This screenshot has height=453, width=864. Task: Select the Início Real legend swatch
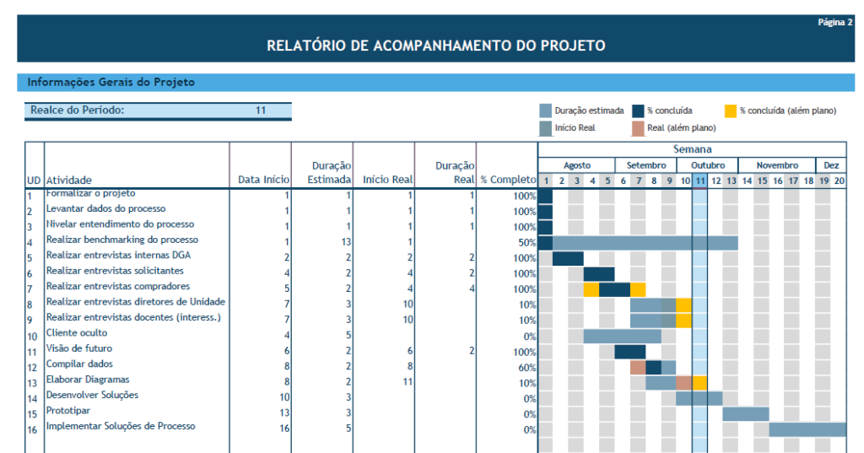546,128
